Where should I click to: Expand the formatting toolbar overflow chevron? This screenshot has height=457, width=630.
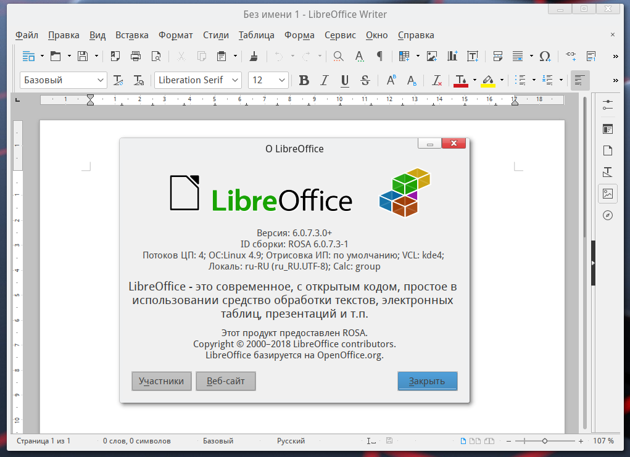click(x=615, y=81)
